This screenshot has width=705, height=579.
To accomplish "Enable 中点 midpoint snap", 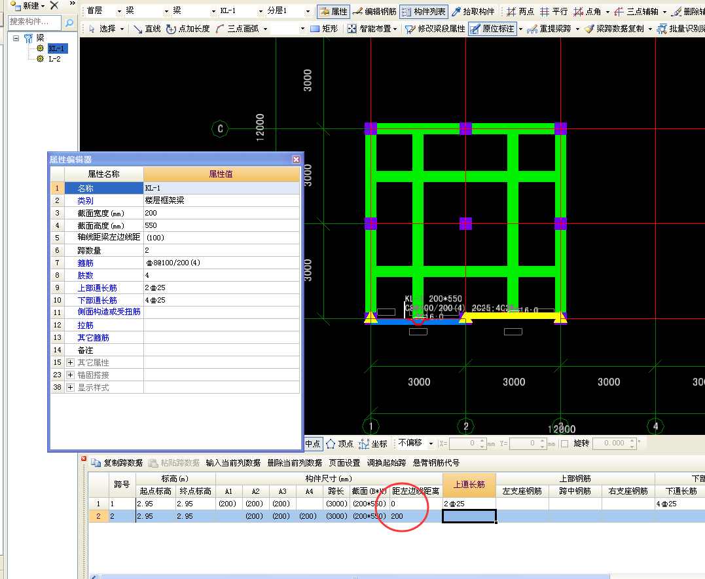I will (x=313, y=443).
